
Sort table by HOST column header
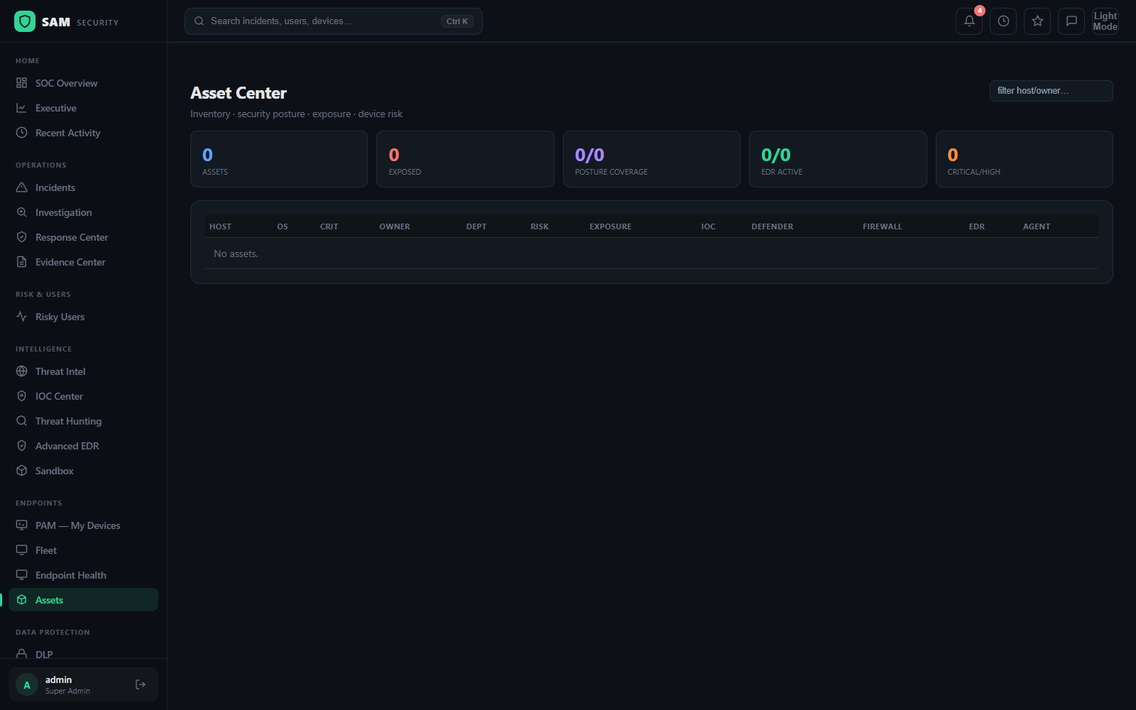click(220, 226)
